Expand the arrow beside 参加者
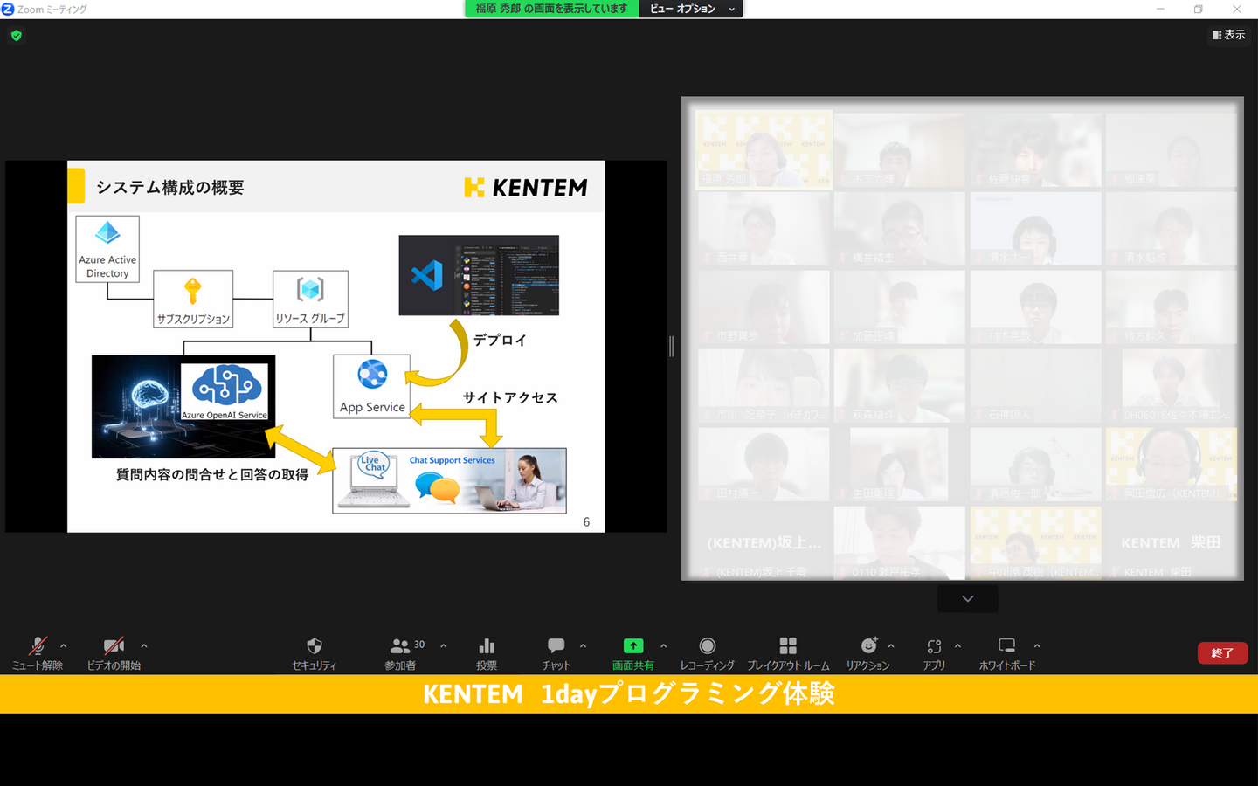1258x786 pixels. pos(444,646)
